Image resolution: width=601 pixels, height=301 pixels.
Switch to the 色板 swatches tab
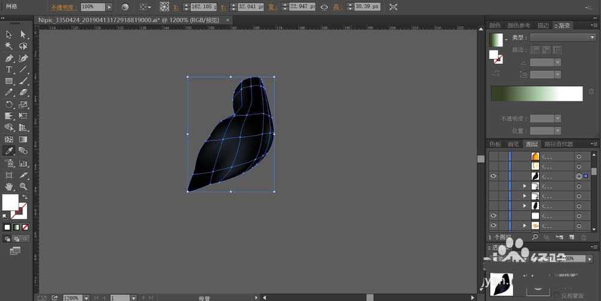pos(495,144)
